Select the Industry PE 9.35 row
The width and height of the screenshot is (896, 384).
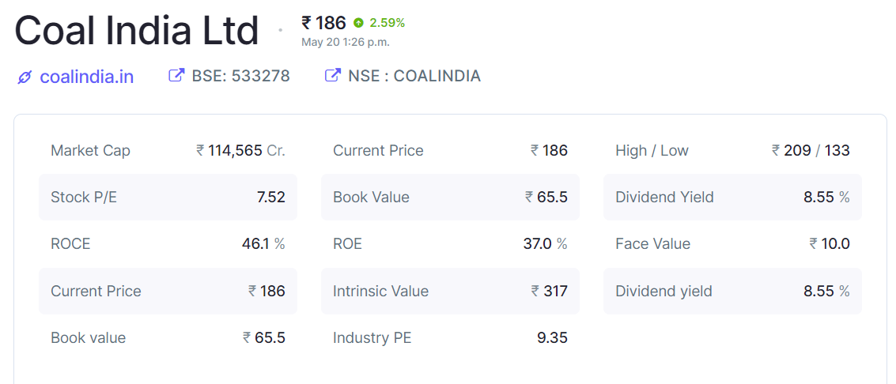coord(450,337)
